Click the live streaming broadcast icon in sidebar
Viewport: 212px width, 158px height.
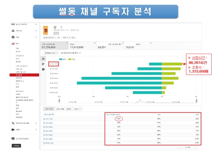click(x=13, y=24)
